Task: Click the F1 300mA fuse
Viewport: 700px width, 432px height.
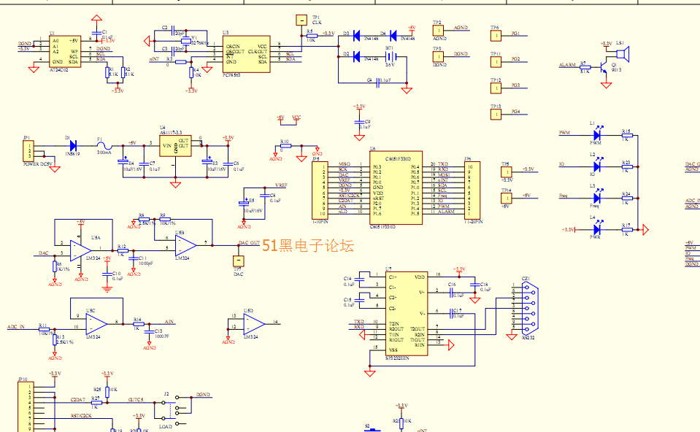Action: [x=104, y=146]
